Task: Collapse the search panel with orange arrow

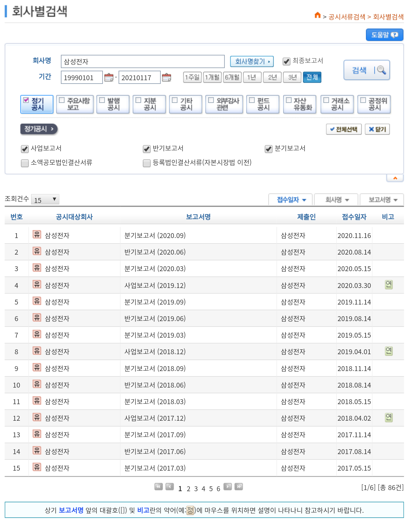Action: click(395, 178)
